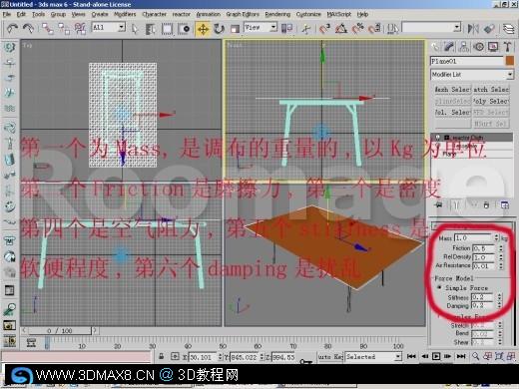
Task: Activate the Select and Move tool
Action: pos(203,29)
